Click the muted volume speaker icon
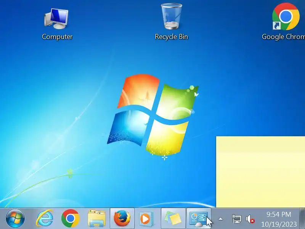 point(250,219)
